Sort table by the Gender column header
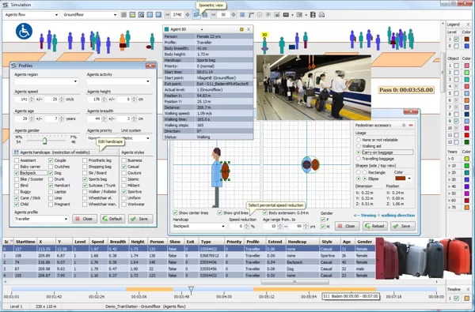The width and height of the screenshot is (475, 312). 365,242
